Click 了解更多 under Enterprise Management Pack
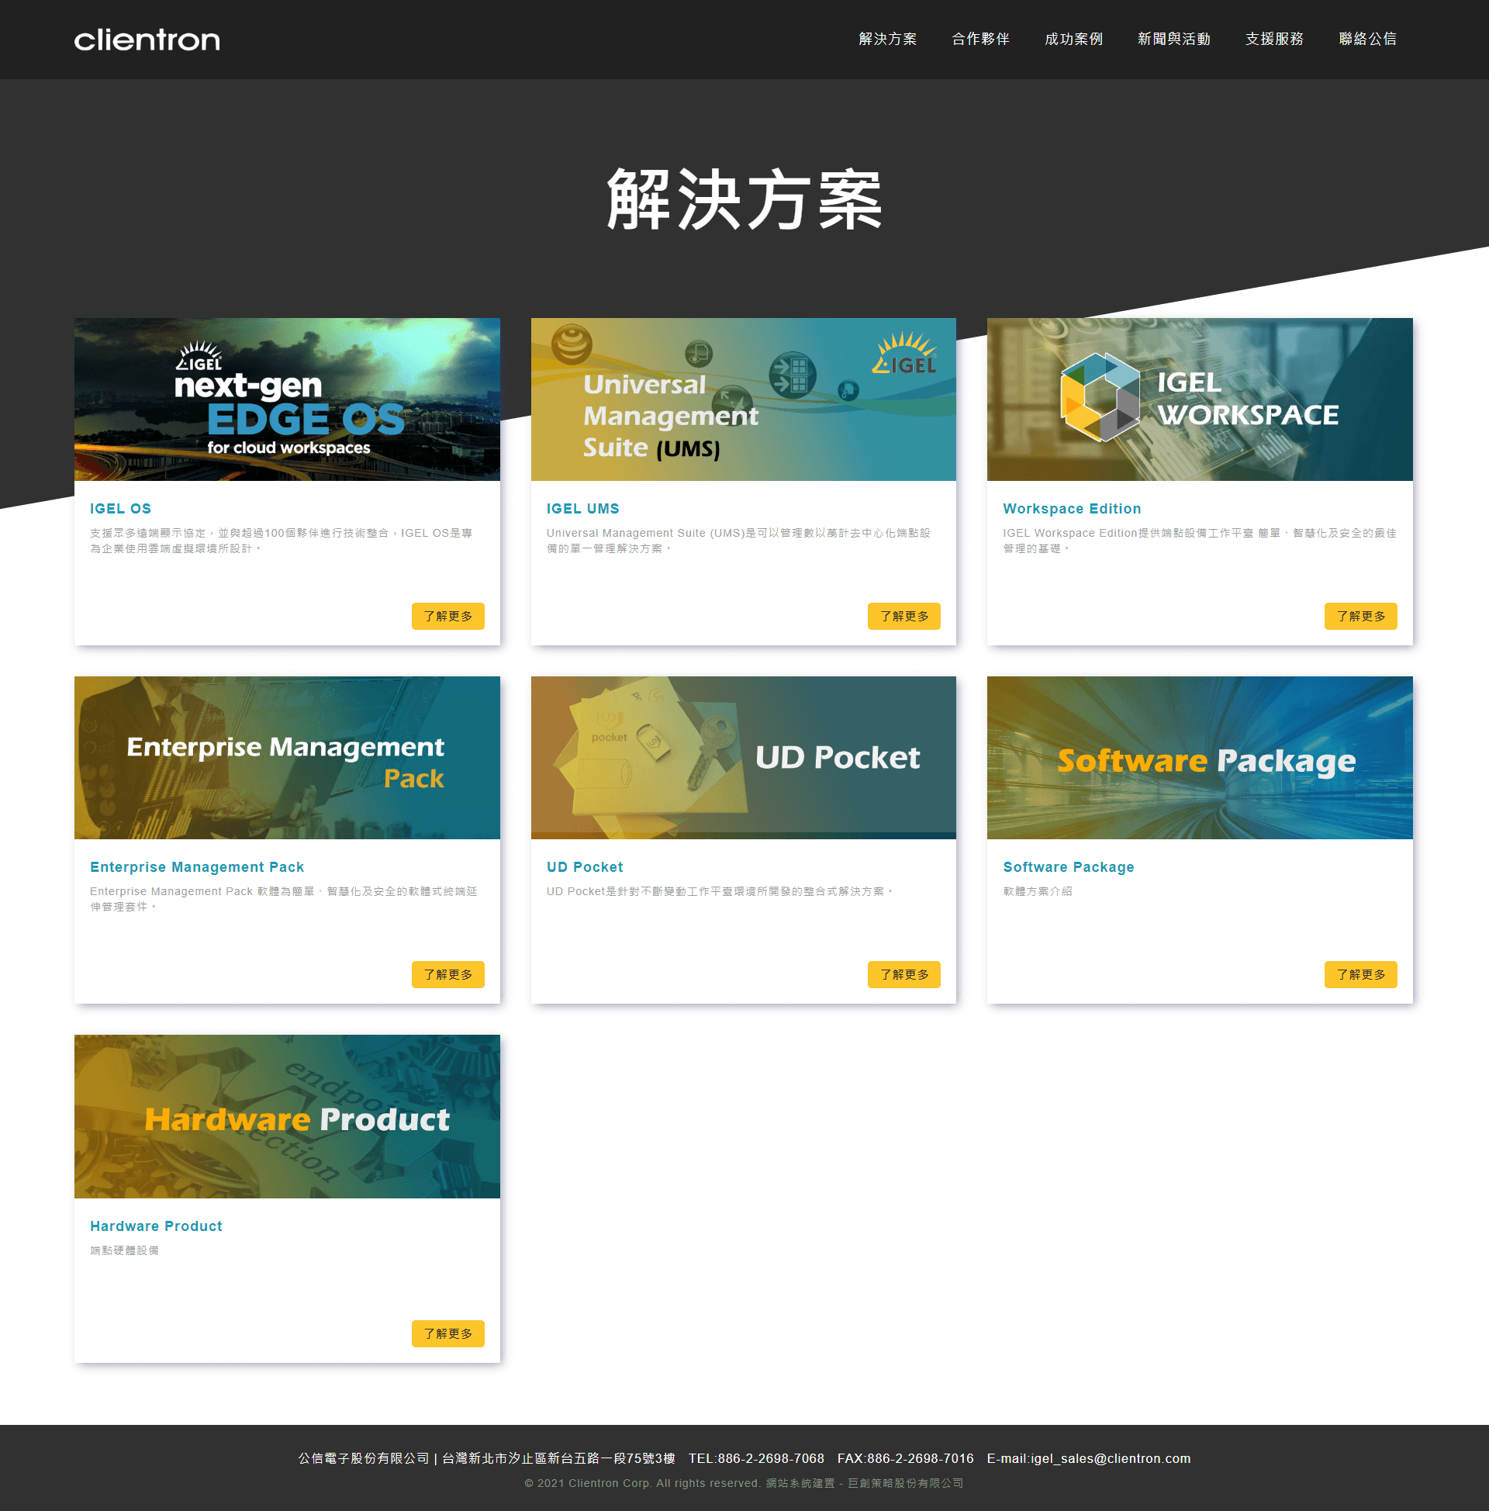The height and width of the screenshot is (1511, 1489). [448, 974]
